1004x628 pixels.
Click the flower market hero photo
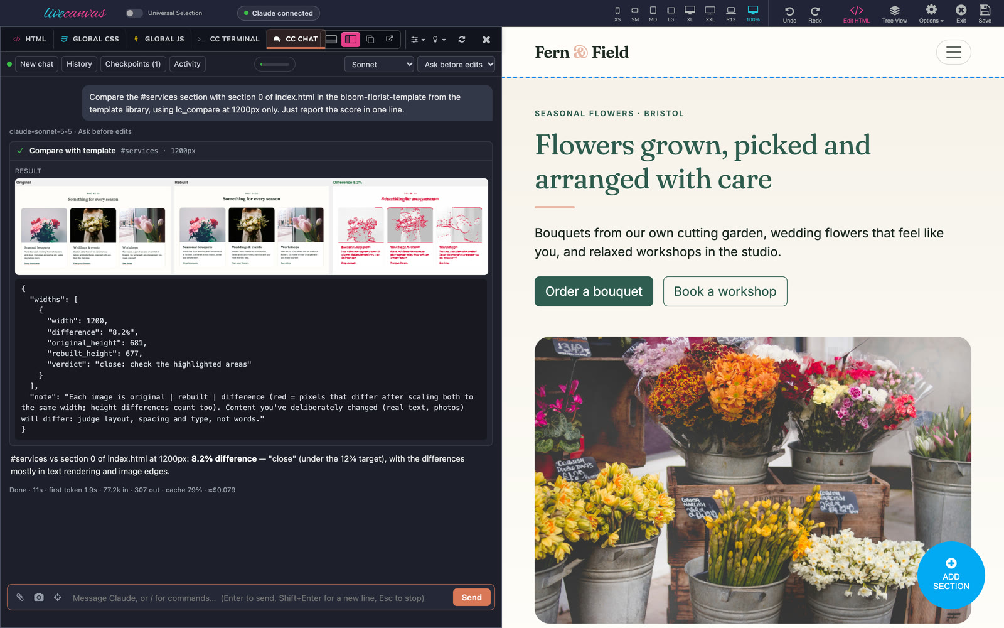click(x=753, y=480)
